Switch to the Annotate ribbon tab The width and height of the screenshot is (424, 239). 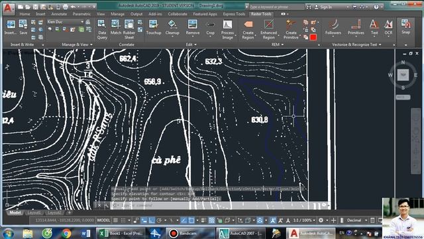tap(59, 14)
